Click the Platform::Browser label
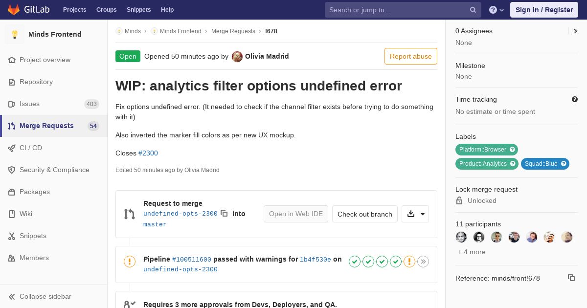The image size is (587, 308). 483,150
